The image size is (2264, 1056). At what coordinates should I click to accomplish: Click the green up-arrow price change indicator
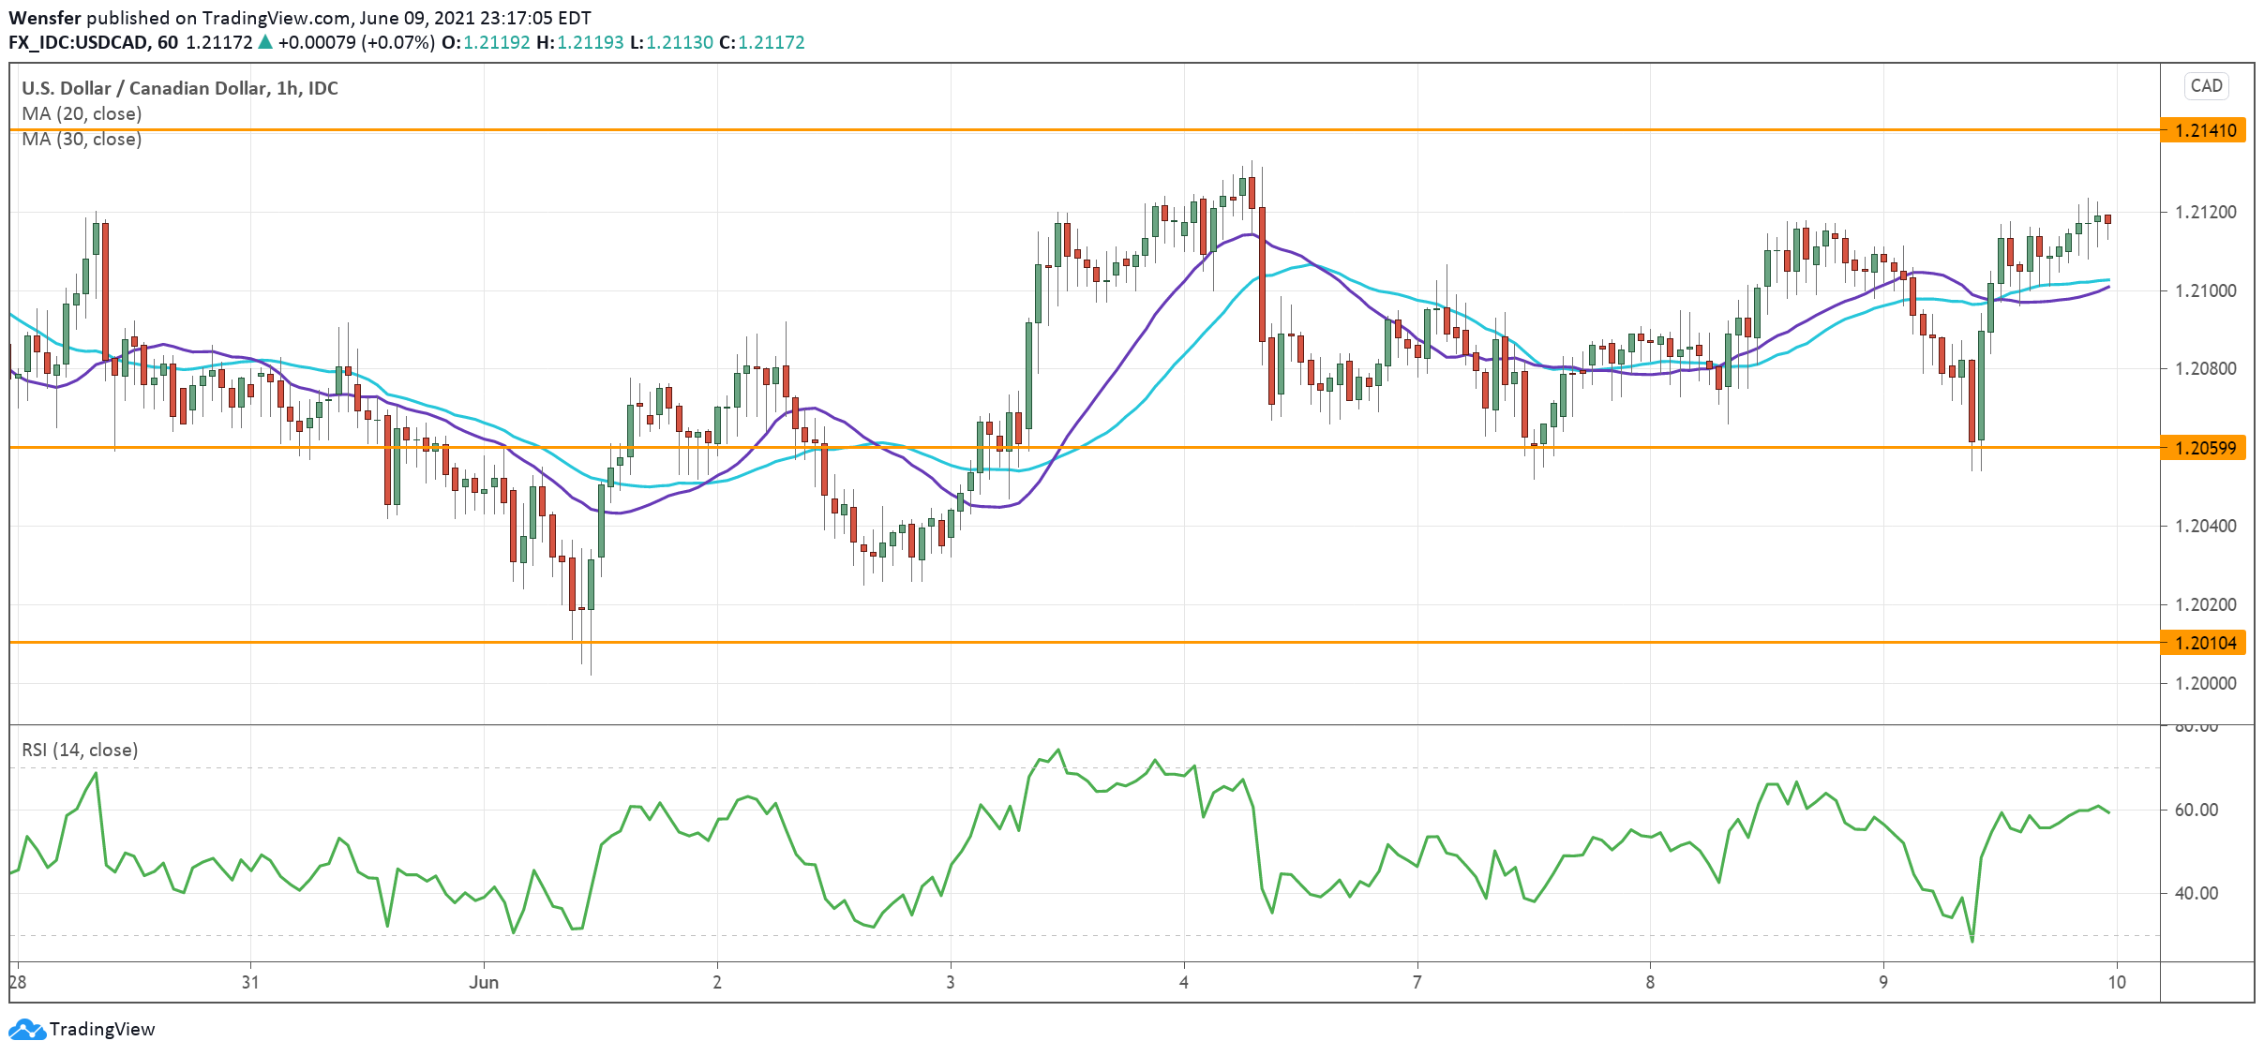[x=265, y=42]
